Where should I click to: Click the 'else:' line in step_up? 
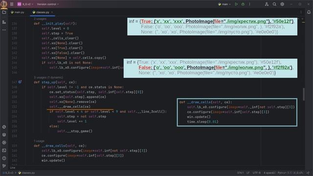click(54, 126)
